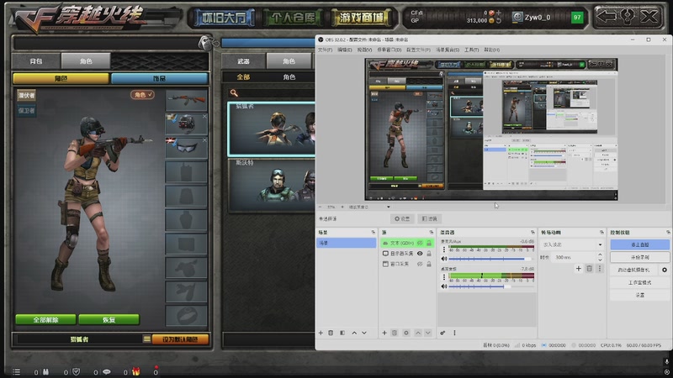Click the search magnifier in character list

tap(234, 93)
